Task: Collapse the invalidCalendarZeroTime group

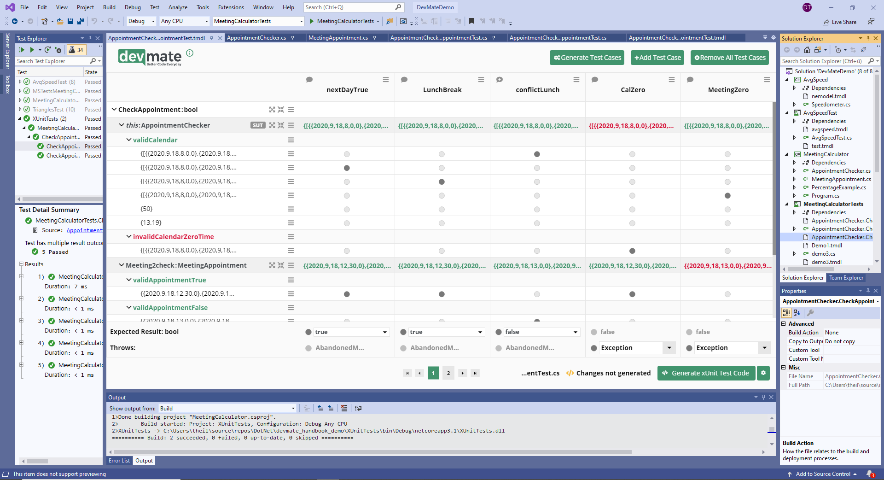Action: point(129,236)
